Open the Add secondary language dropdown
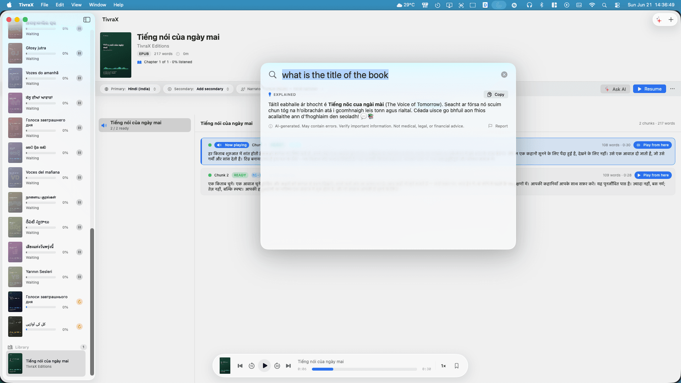The width and height of the screenshot is (681, 383). click(198, 89)
